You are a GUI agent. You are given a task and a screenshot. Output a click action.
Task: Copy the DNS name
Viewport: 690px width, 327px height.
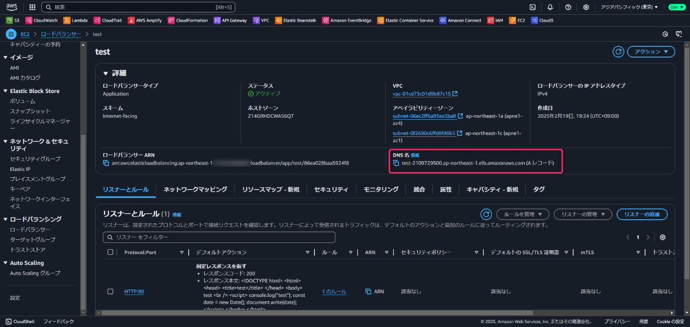coord(396,163)
